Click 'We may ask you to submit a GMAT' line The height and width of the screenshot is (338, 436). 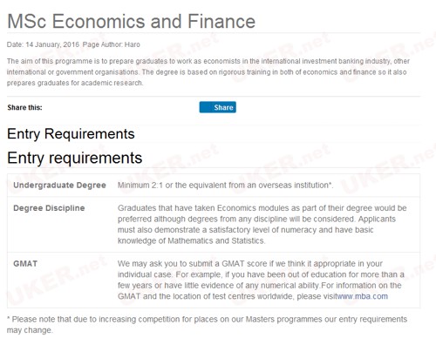pos(250,264)
